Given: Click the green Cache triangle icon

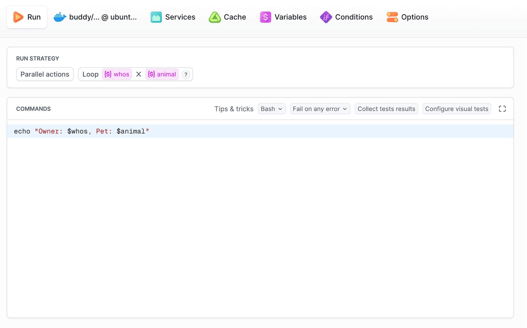Looking at the screenshot, I should point(215,17).
